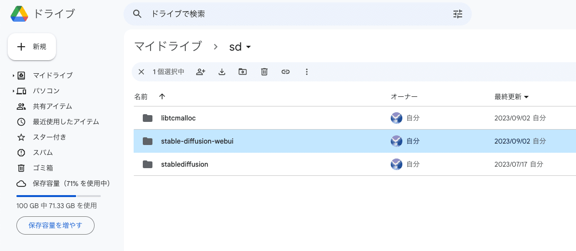
Task: Click the copy link icon
Action: tap(286, 72)
